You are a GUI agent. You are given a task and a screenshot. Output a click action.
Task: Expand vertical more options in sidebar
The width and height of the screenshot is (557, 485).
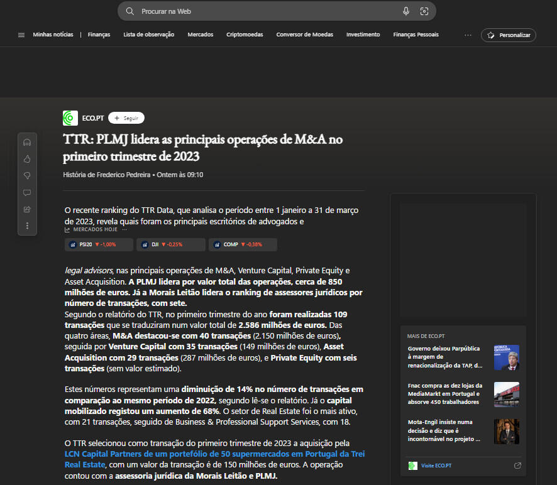pyautogui.click(x=27, y=226)
